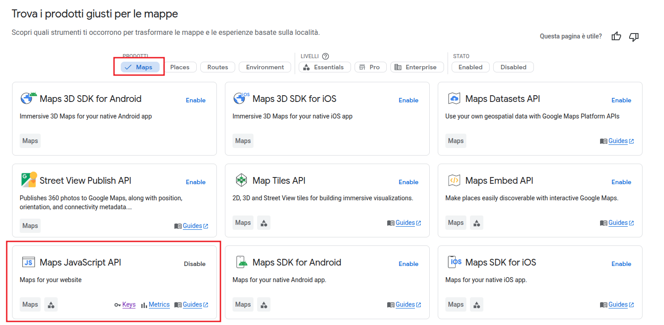Screen dimensions: 664x325
Task: Disable the Maps JavaScript API
Action: click(195, 264)
